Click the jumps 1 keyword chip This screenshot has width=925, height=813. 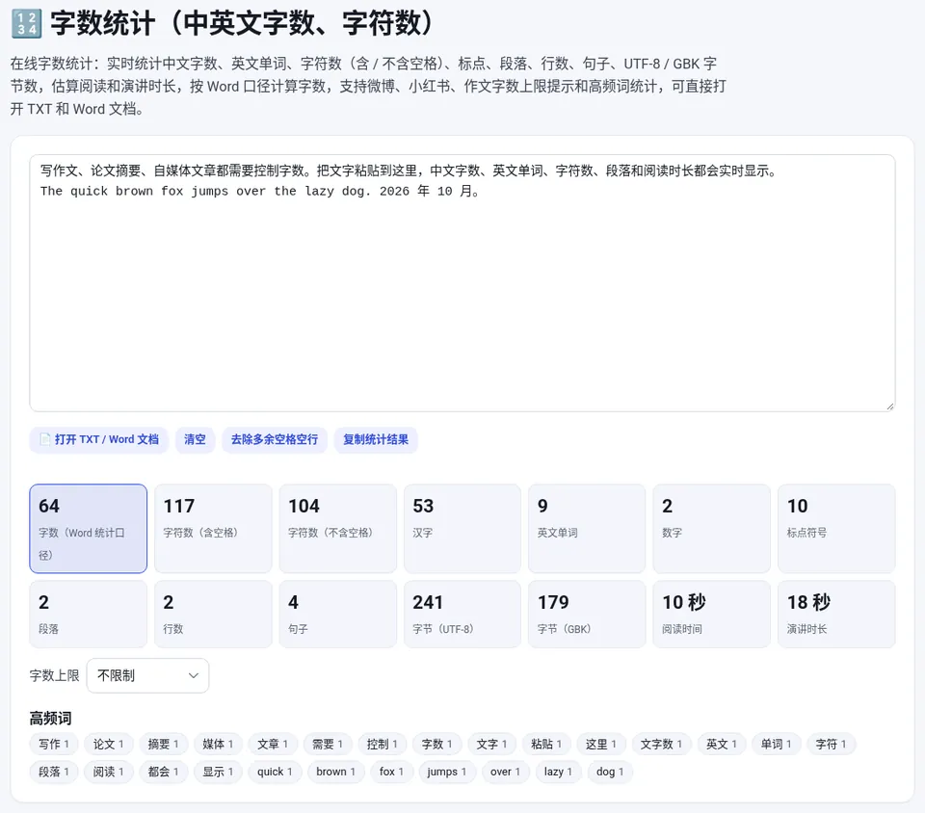tap(447, 772)
